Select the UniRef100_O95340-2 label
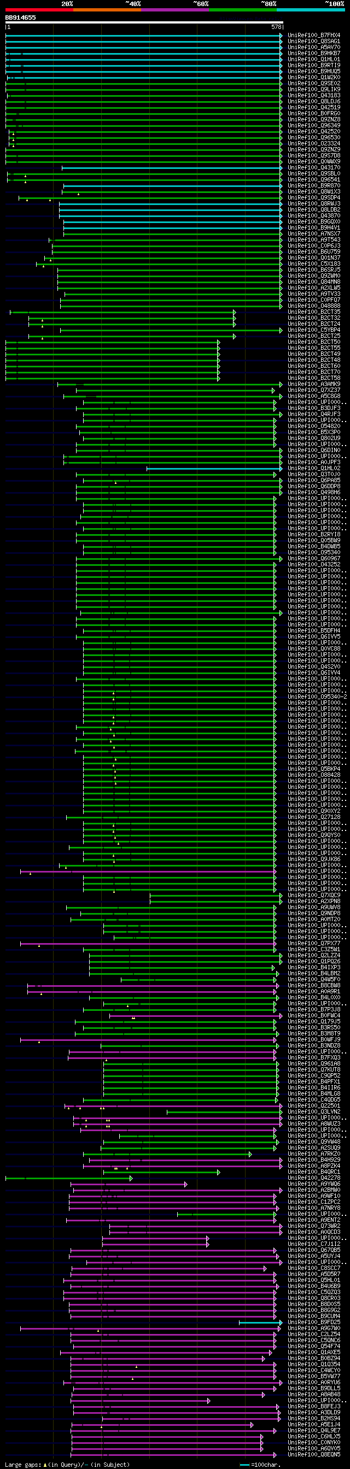 click(317, 697)
